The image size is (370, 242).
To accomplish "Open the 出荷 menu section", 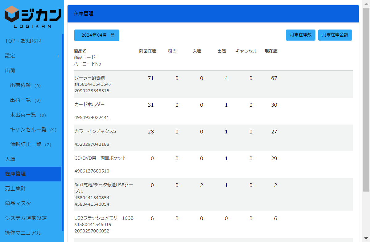I will (x=10, y=71).
